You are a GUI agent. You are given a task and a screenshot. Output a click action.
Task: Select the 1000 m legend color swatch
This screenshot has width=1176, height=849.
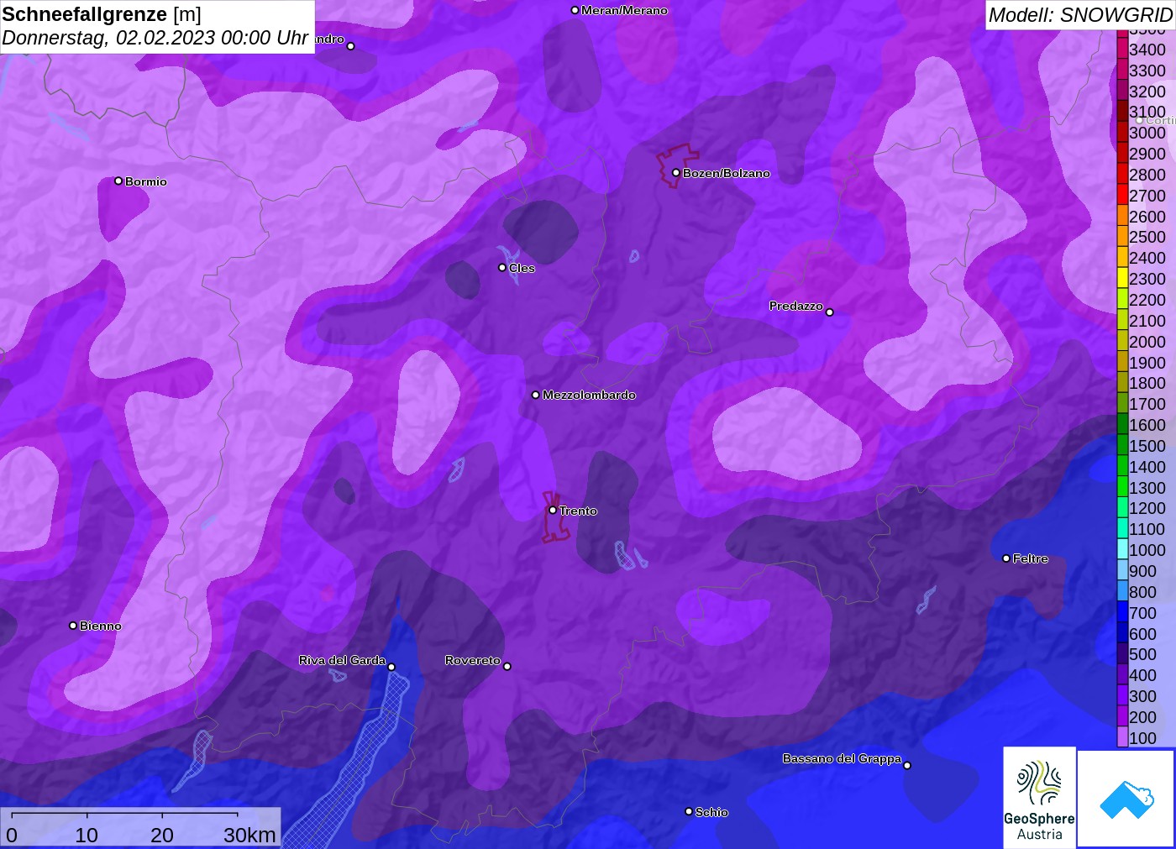(x=1122, y=549)
